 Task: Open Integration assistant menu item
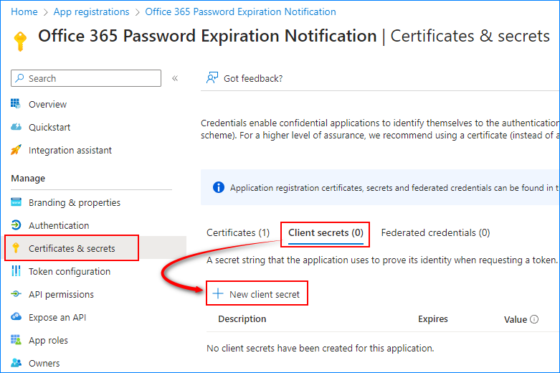(x=70, y=150)
